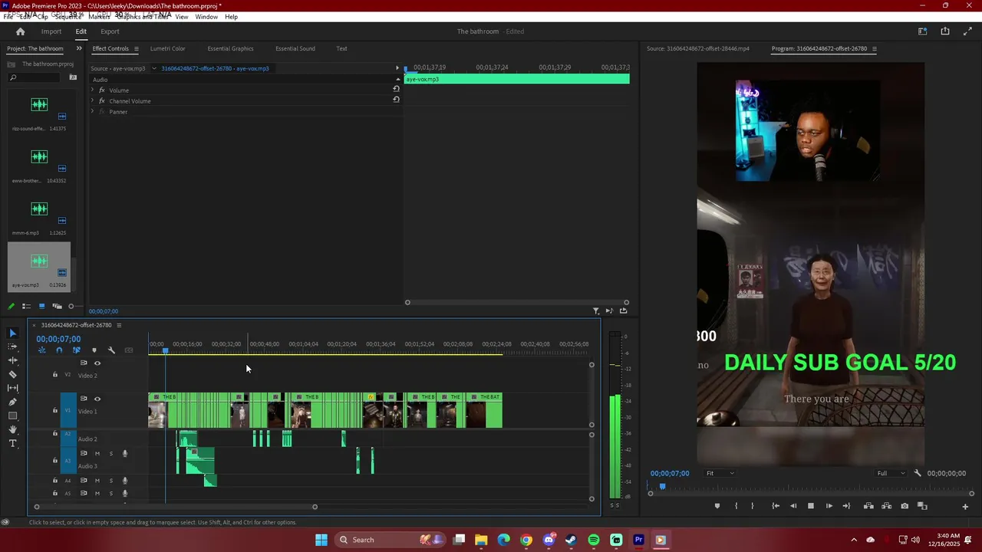
Task: Choose the Ripple Edit tool
Action: pos(12,360)
